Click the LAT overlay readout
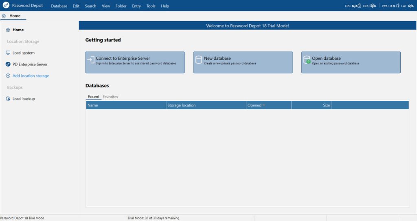 [407, 6]
